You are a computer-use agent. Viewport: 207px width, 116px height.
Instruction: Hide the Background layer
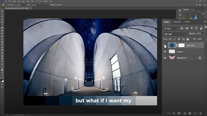click(165, 58)
